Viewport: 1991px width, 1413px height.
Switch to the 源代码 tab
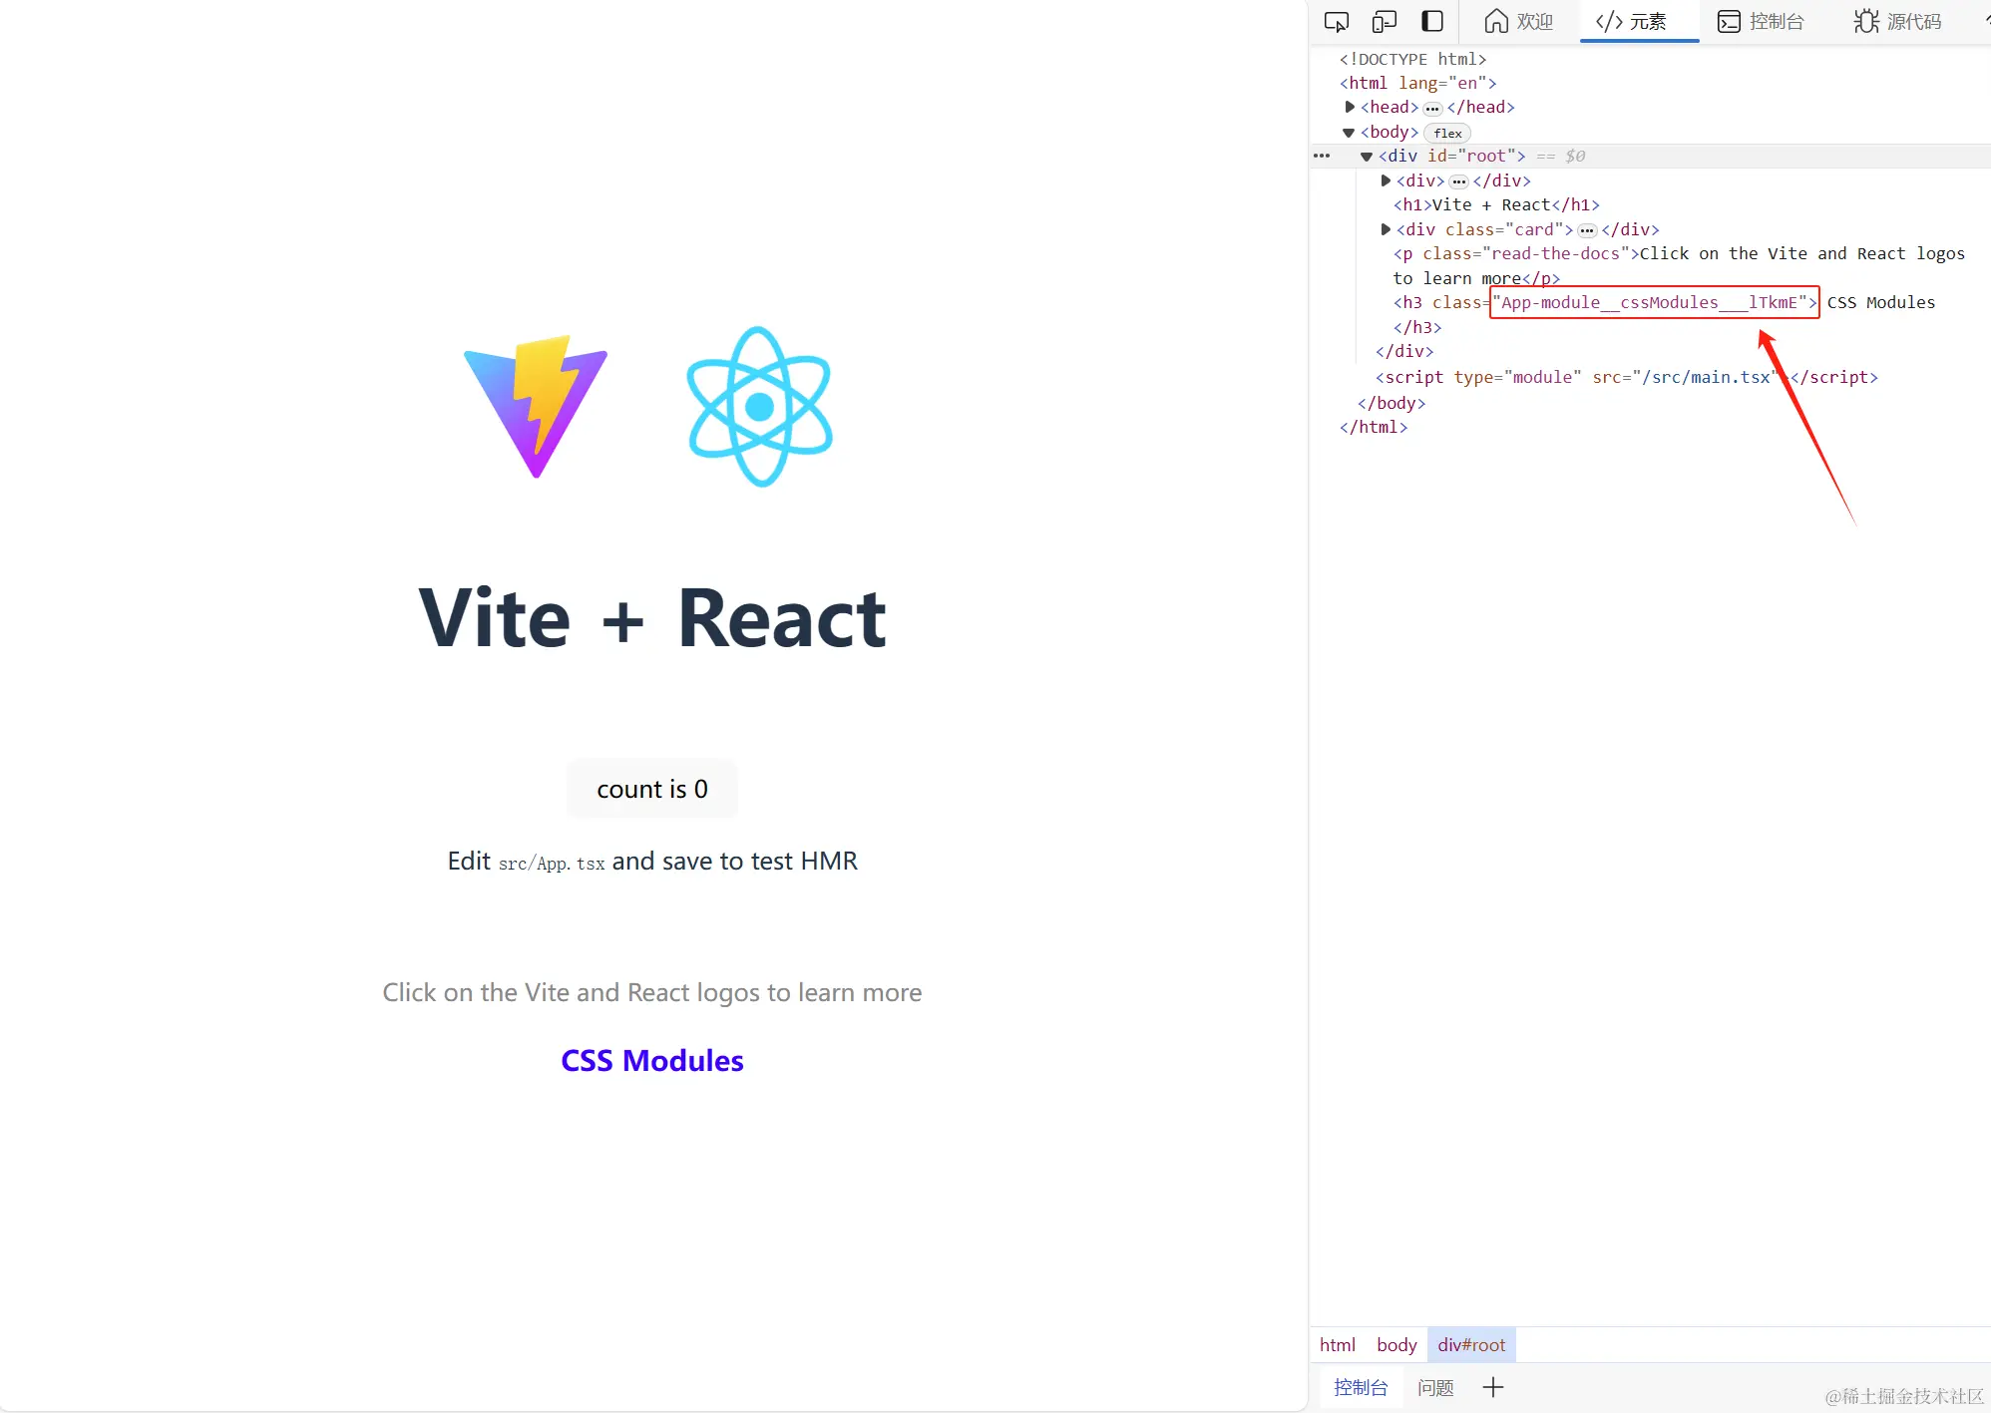tap(1897, 22)
